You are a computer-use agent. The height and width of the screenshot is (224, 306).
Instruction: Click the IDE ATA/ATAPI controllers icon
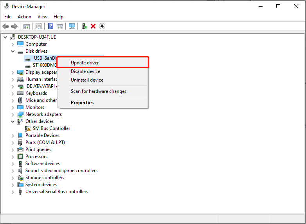tap(20, 86)
